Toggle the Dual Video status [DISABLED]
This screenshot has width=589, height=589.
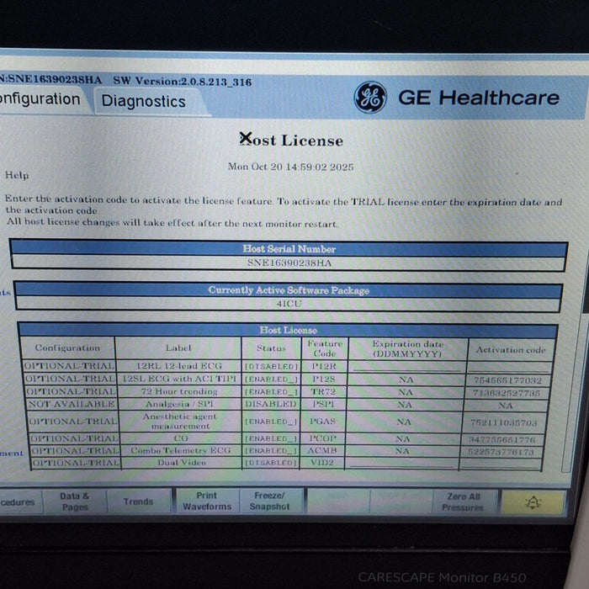pos(271,463)
